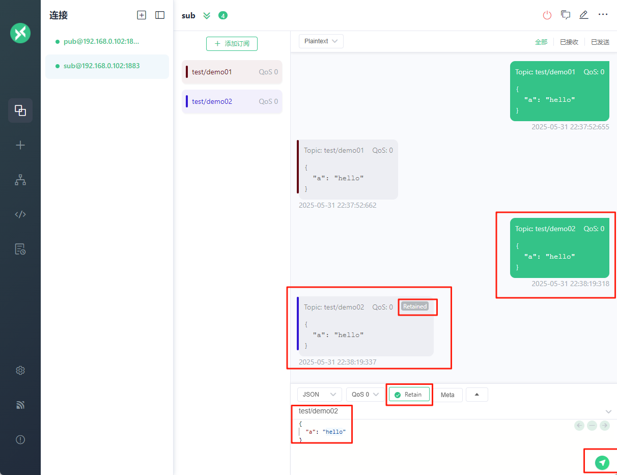Image resolution: width=617 pixels, height=475 pixels.
Task: Open the QoS 0 dropdown
Action: [x=366, y=395]
